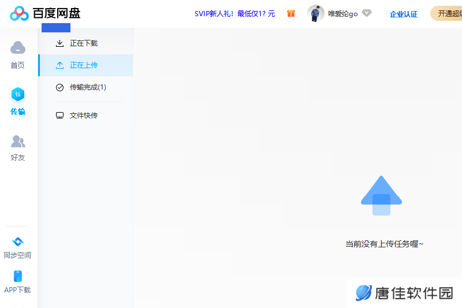
Task: Open the 企业认证 link
Action: pyautogui.click(x=404, y=14)
